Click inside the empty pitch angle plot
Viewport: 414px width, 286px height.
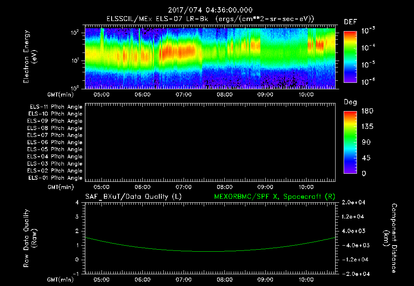click(x=210, y=143)
